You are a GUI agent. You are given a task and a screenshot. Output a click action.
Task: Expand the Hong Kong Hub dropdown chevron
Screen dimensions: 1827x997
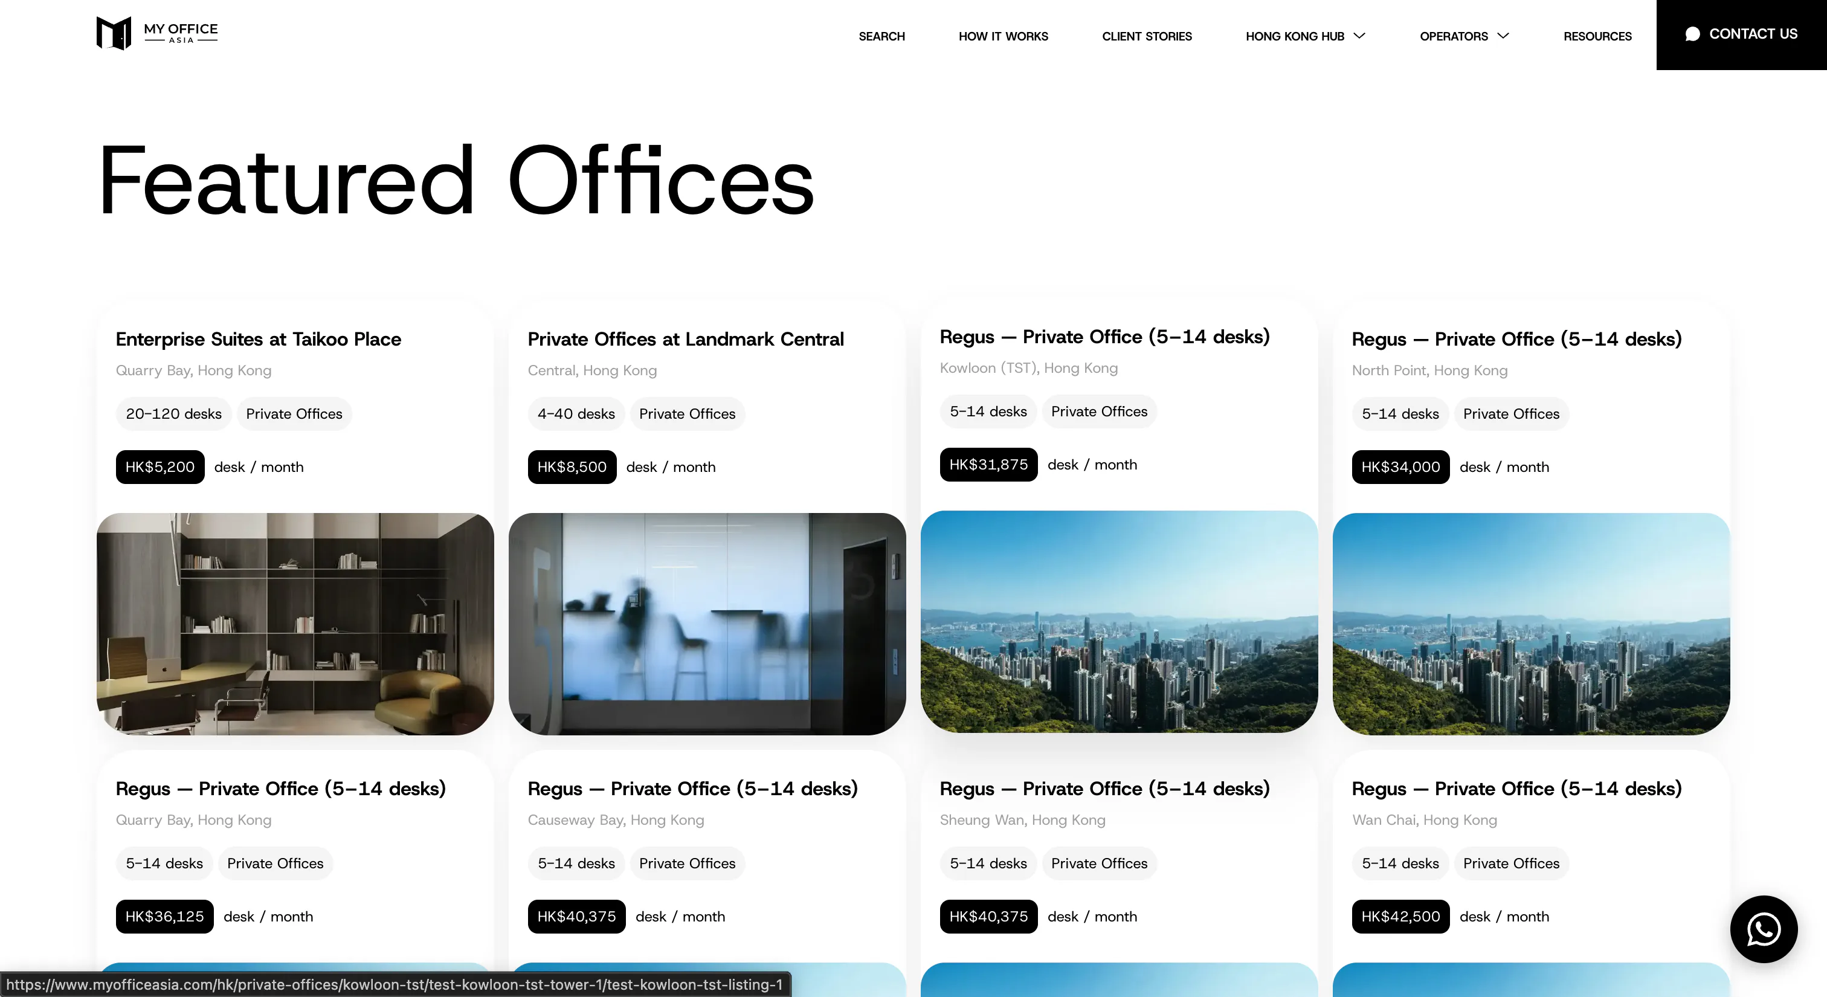[x=1359, y=36]
